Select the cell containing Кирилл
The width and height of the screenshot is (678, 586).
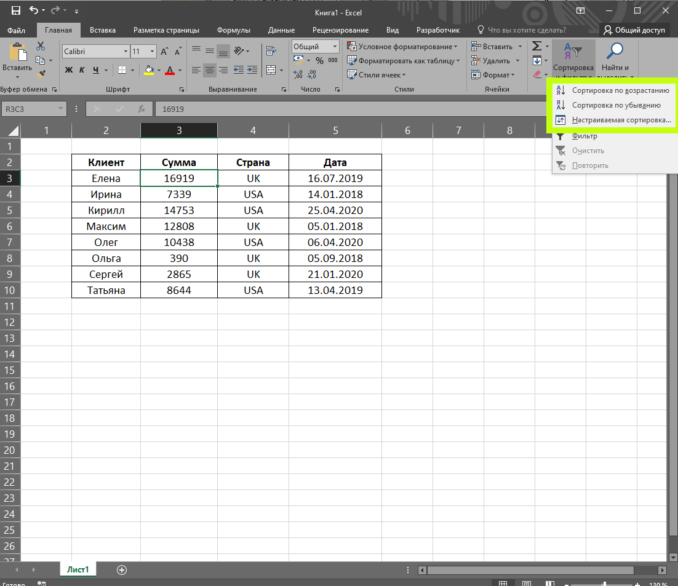(106, 210)
